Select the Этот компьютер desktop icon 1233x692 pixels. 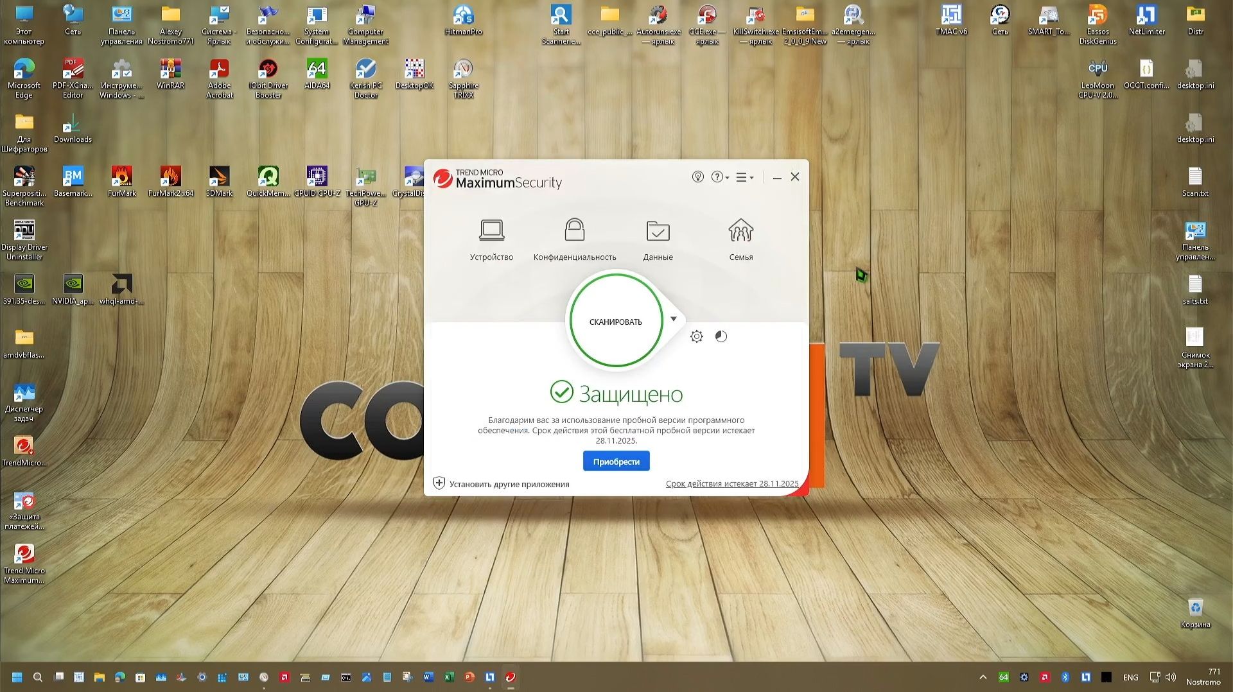click(24, 25)
